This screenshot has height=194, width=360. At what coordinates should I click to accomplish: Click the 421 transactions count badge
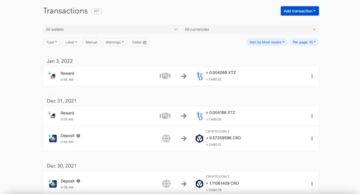coord(97,11)
